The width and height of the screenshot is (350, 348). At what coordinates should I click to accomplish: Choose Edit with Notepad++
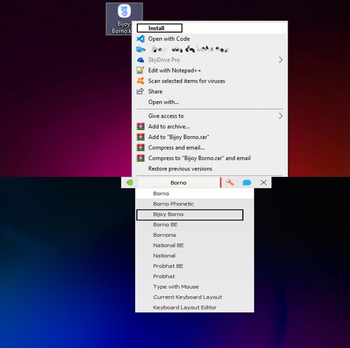pyautogui.click(x=210, y=70)
